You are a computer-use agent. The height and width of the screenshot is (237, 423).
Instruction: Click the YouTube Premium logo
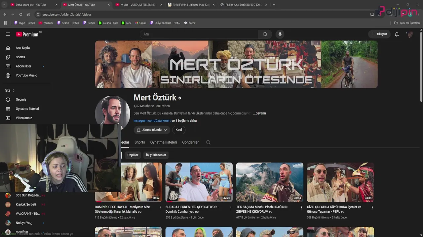27,34
